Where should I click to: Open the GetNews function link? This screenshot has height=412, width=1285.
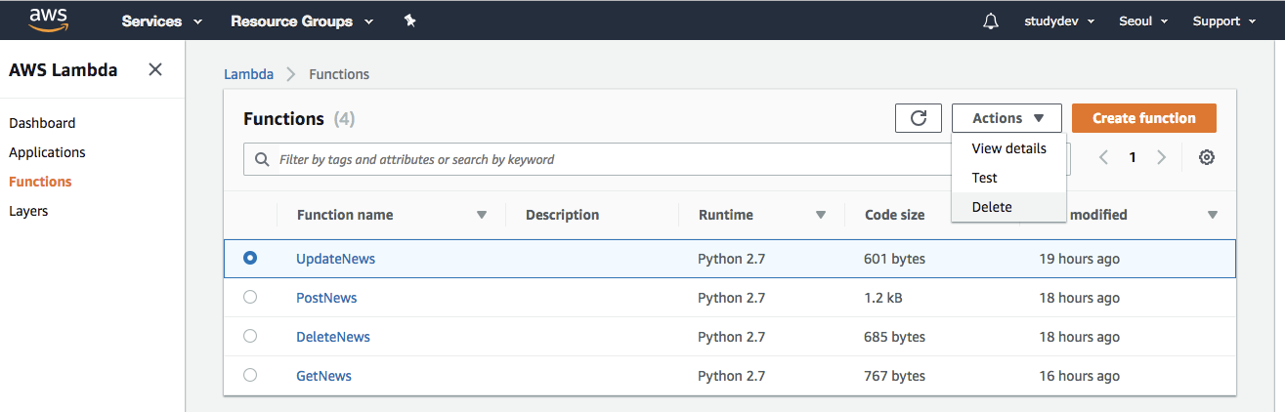coord(323,376)
